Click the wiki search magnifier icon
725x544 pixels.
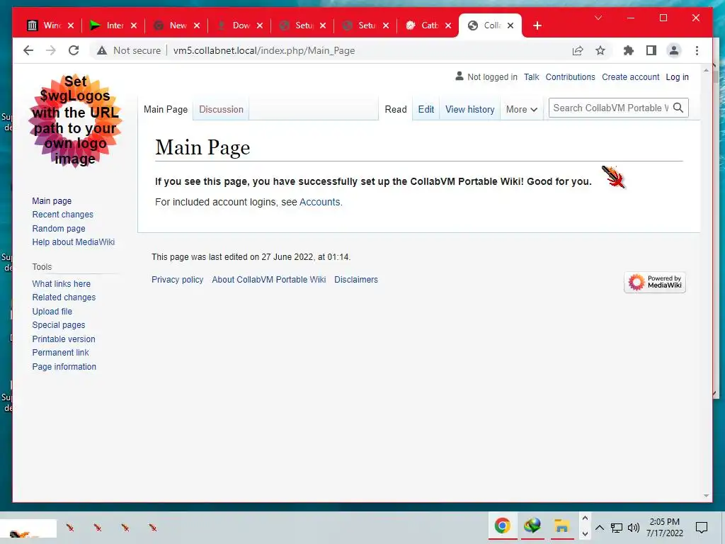(x=678, y=108)
